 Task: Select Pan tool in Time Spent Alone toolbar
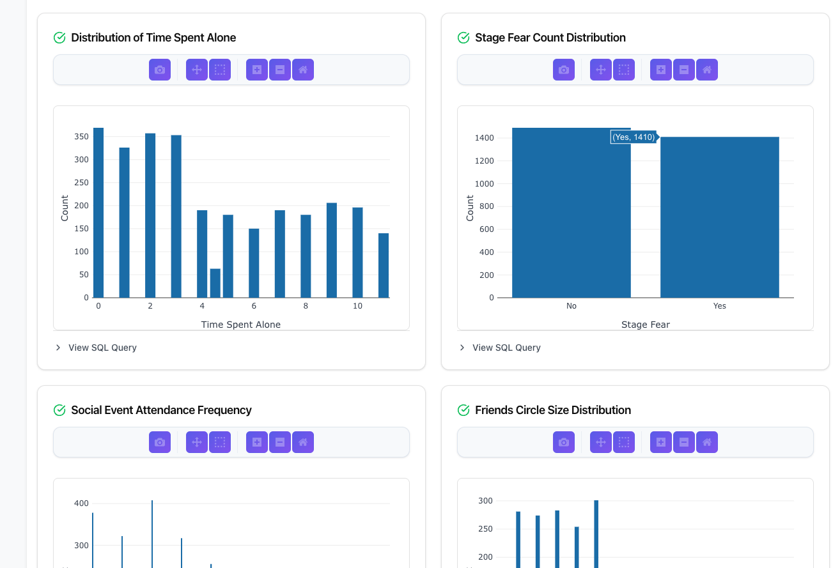(197, 70)
